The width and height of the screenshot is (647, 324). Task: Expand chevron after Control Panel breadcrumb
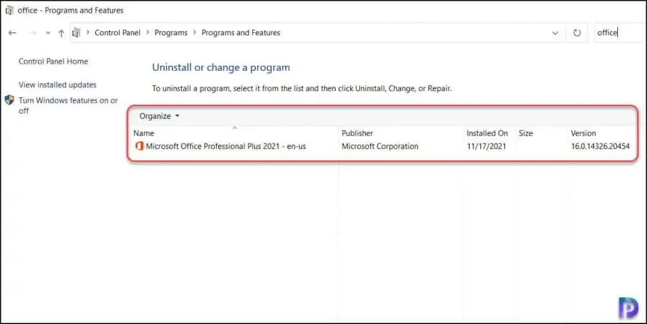point(148,33)
